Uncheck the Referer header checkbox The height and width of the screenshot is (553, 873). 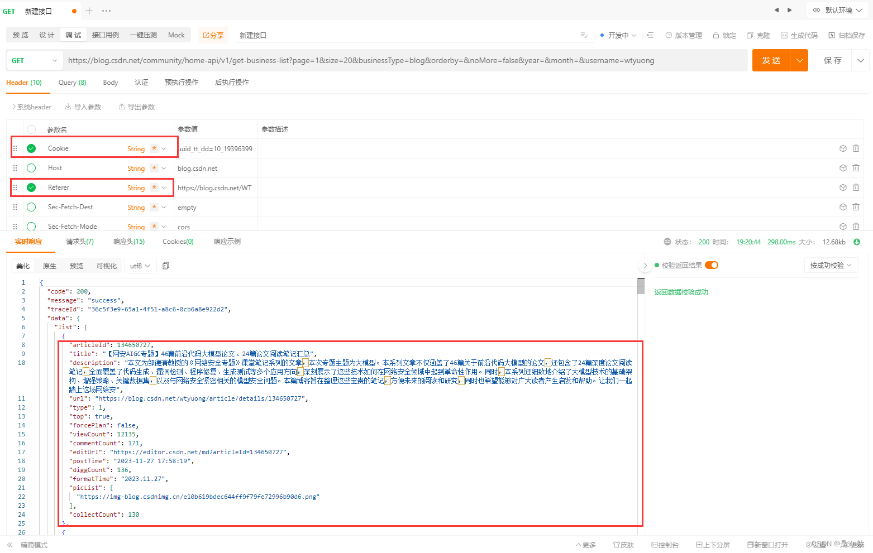coord(31,187)
